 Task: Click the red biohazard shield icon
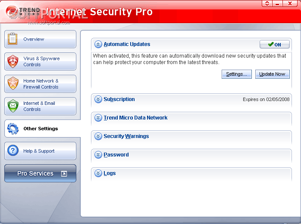[x=13, y=61]
